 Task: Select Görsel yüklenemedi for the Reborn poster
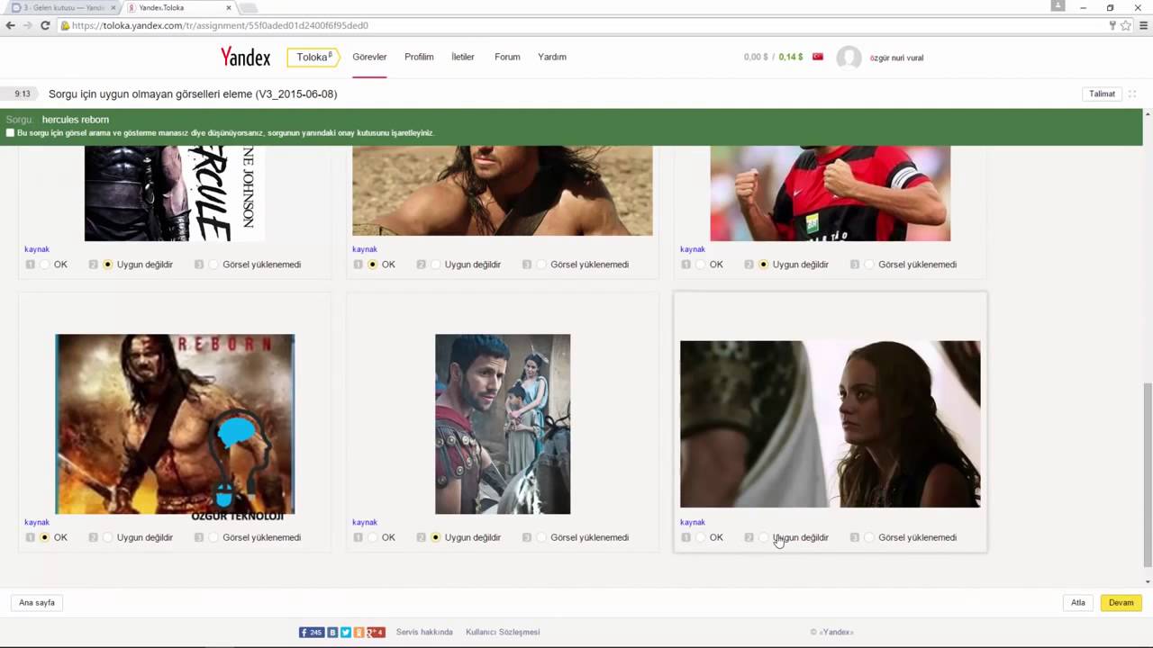tap(213, 537)
